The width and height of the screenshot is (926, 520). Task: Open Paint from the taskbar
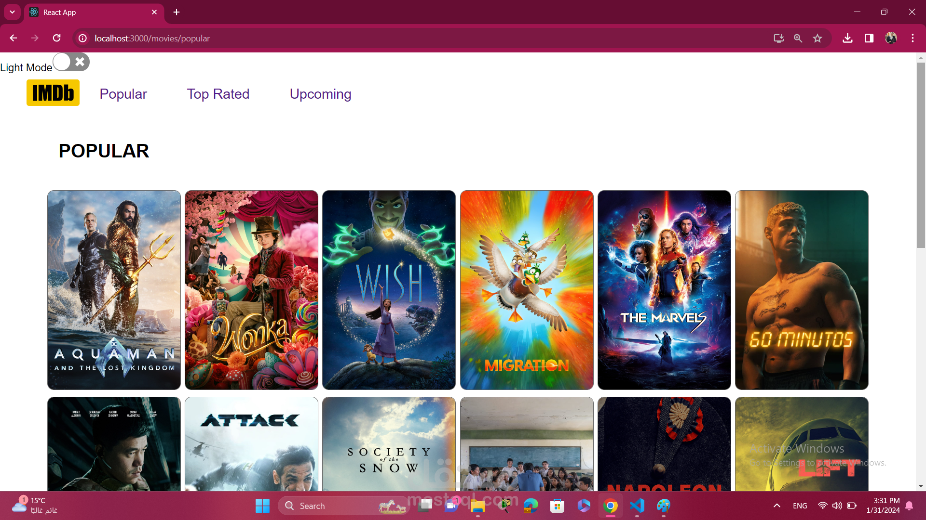point(664,506)
